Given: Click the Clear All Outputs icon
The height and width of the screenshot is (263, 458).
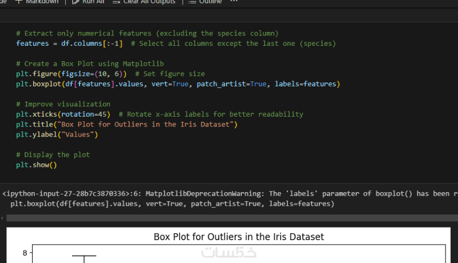Looking at the screenshot, I should point(116,2).
